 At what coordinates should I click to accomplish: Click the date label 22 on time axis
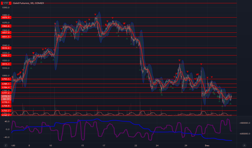coord(136,145)
